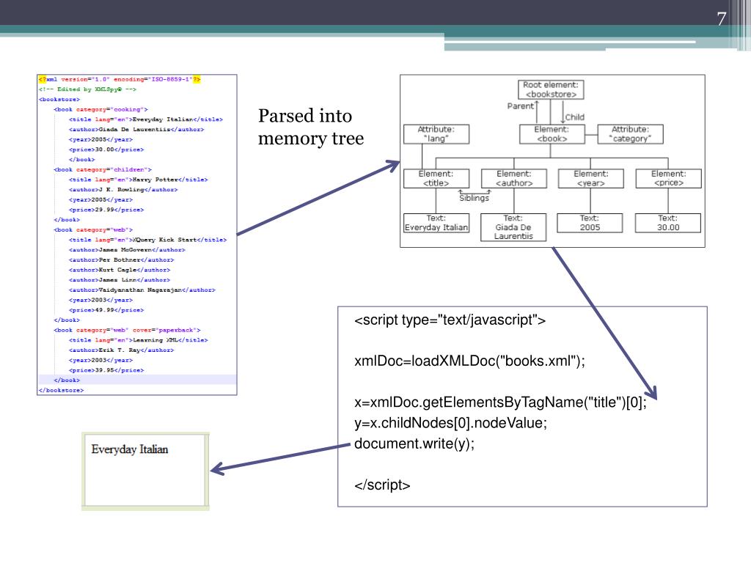Select the James McGovern author line
The width and height of the screenshot is (751, 563).
pyautogui.click(x=127, y=251)
